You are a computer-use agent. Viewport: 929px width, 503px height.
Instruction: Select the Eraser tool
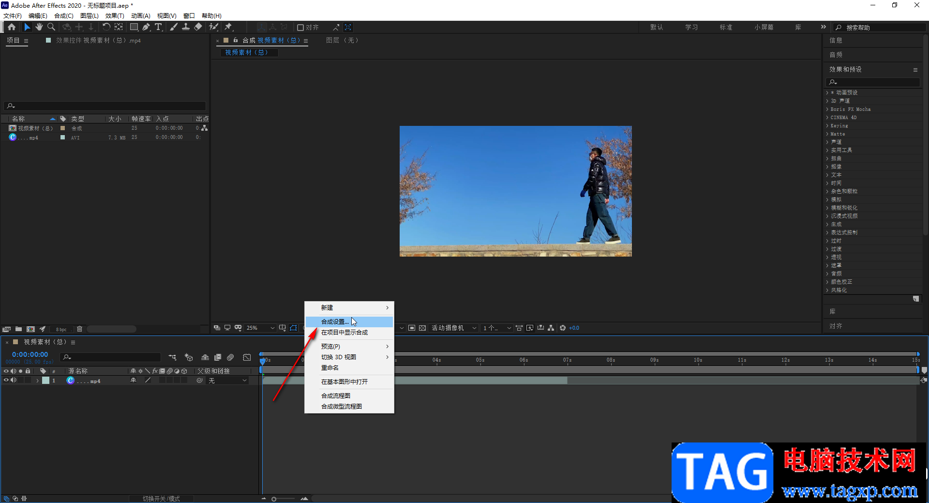198,27
